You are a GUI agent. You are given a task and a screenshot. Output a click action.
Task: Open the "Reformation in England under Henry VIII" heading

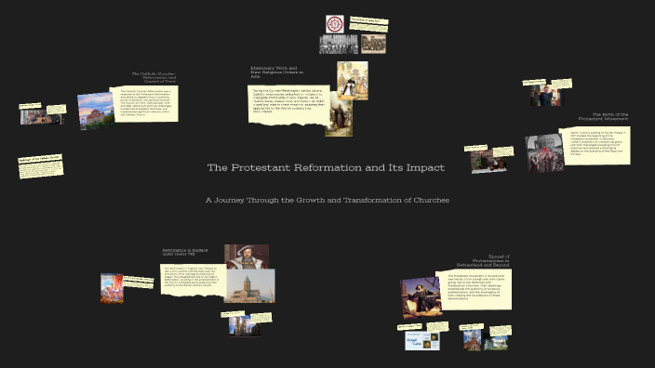pyautogui.click(x=185, y=252)
